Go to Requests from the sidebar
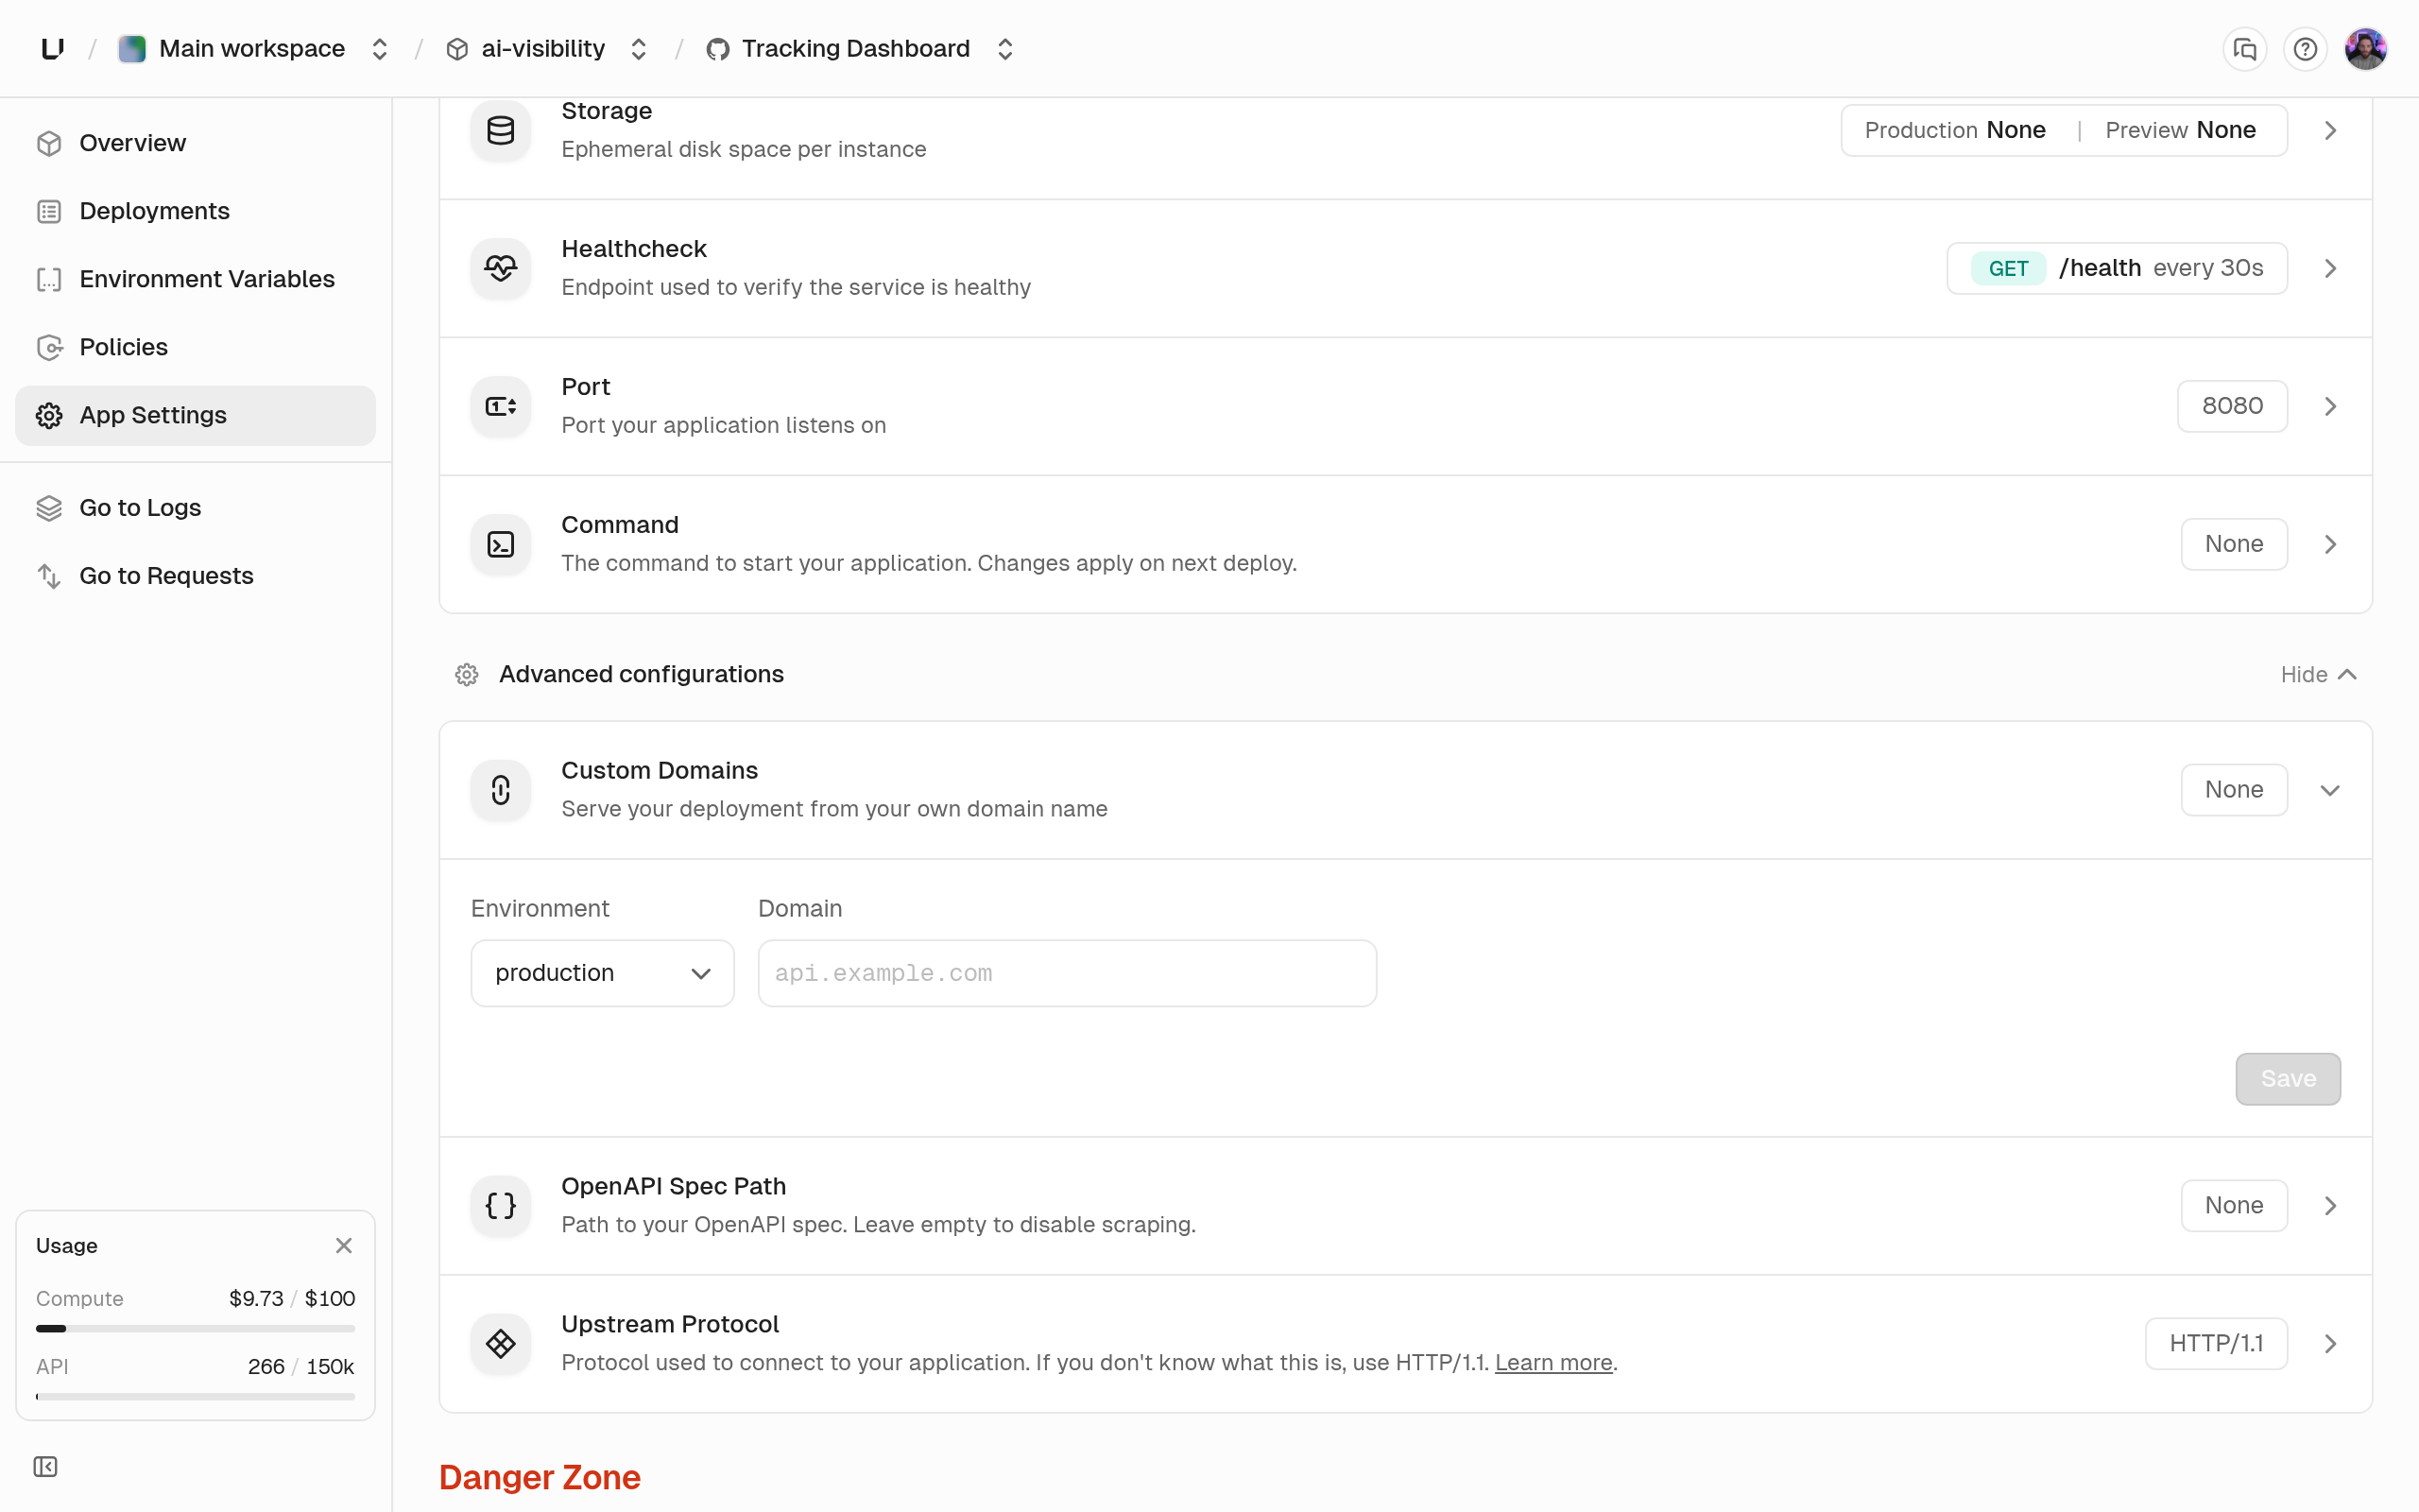The image size is (2419, 1512). tap(195, 576)
